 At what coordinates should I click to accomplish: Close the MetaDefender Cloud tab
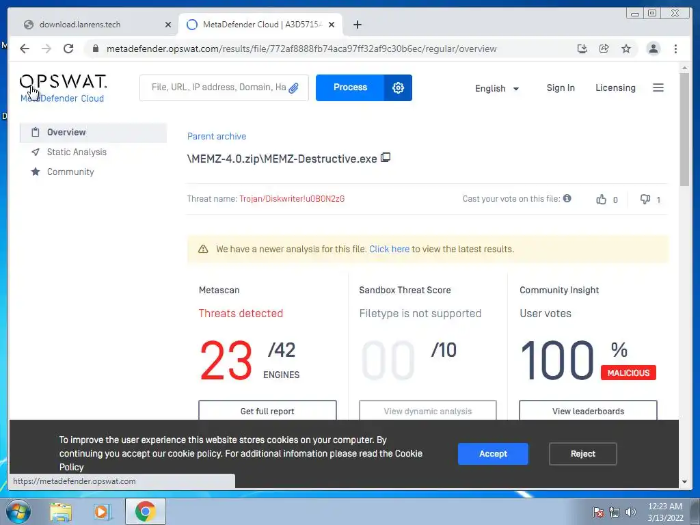tap(332, 25)
